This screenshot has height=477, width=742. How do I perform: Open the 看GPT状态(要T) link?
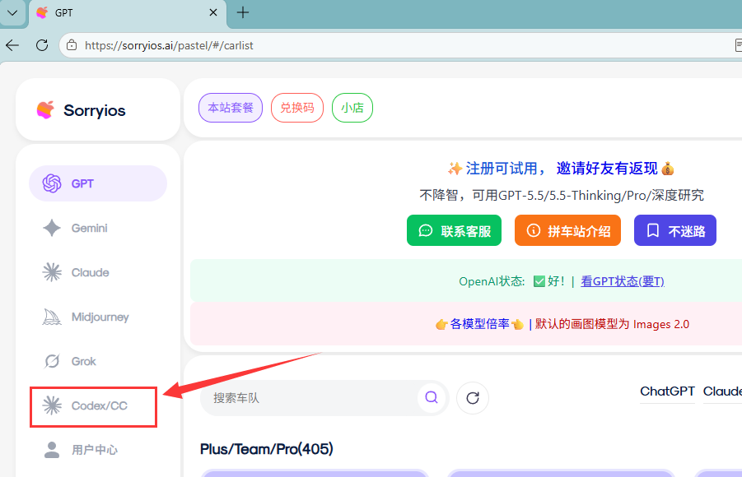click(623, 281)
